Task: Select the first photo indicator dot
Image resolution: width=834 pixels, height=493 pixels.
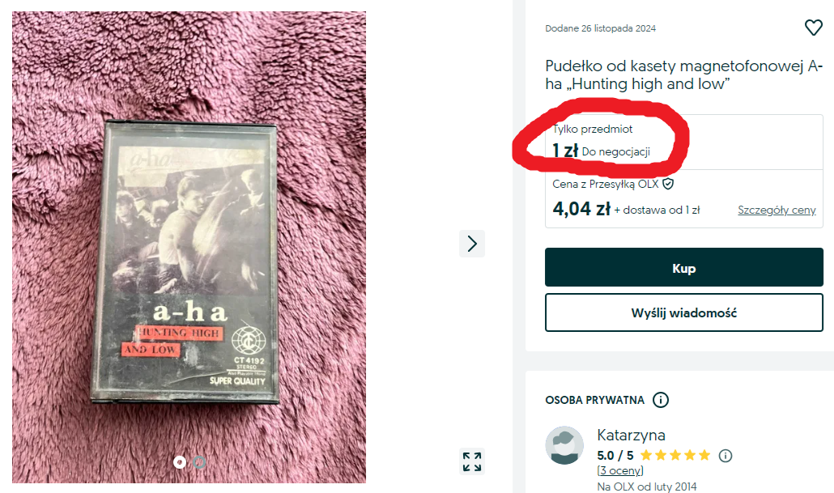Action: coord(180,462)
